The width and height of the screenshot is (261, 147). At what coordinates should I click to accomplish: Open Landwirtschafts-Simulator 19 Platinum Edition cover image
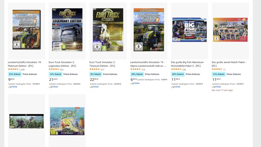(x=26, y=30)
